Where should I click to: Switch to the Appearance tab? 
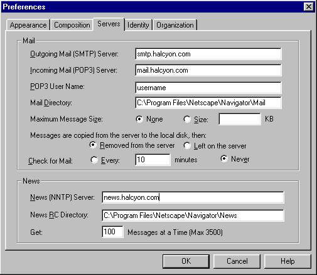[x=28, y=25]
